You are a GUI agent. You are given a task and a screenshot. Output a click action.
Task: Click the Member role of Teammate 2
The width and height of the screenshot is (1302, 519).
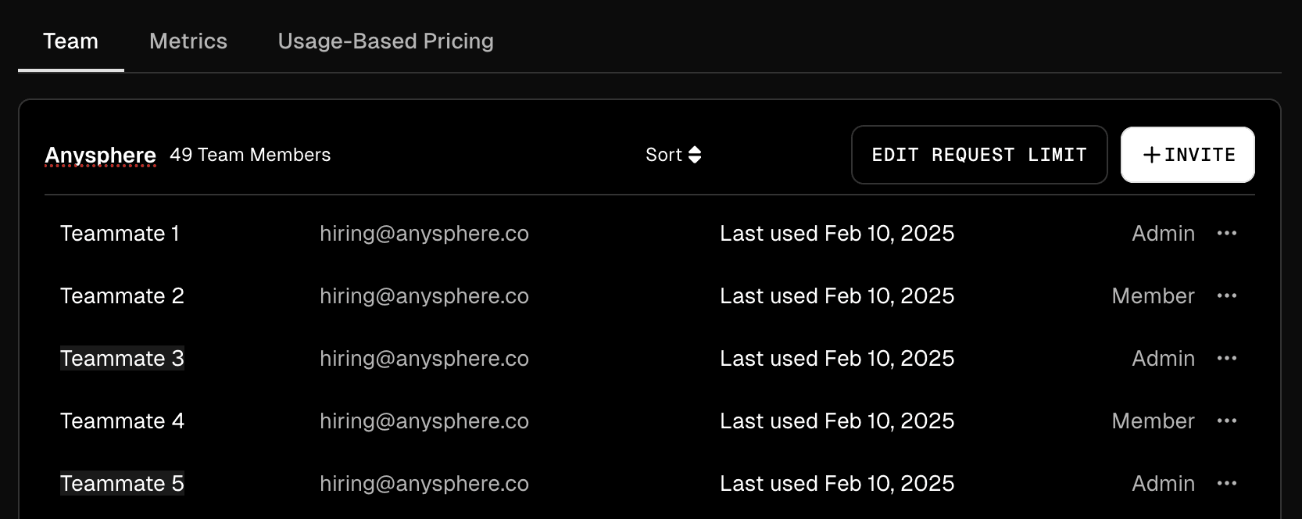[x=1153, y=295]
